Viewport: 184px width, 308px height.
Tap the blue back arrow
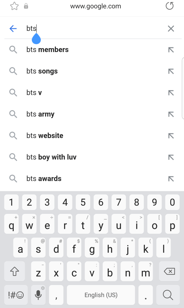[x=13, y=29]
